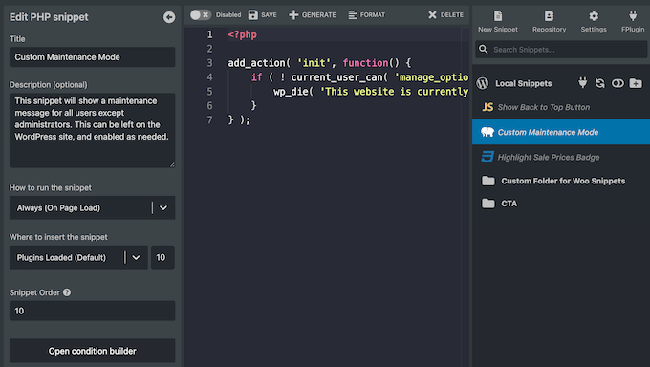Click the CSS icon of Highlight Sale Prices
650x367 pixels.
pyautogui.click(x=487, y=157)
